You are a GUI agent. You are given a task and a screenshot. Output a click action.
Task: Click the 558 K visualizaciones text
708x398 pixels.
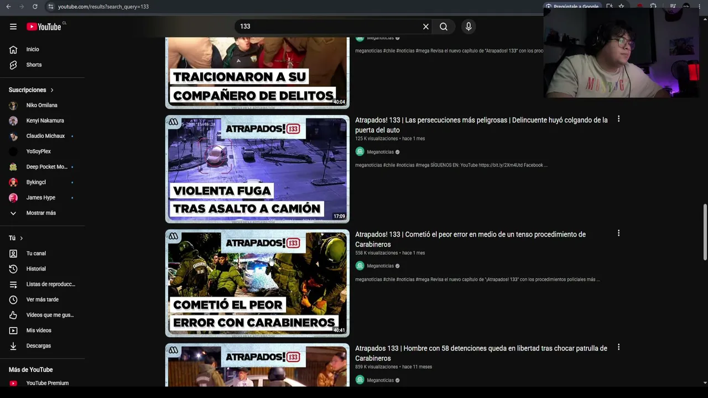377,253
